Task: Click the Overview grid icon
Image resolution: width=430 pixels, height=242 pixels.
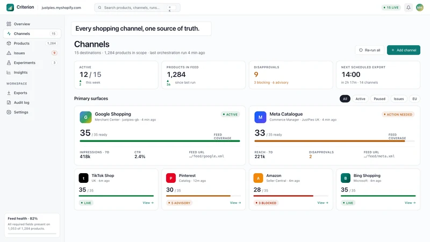Action: [9, 24]
